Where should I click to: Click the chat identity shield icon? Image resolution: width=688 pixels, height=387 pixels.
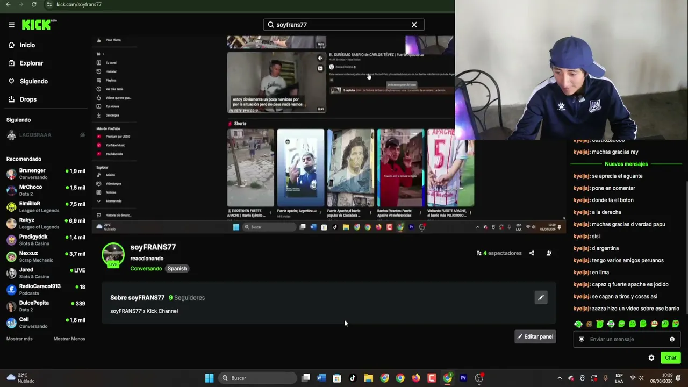click(582, 339)
